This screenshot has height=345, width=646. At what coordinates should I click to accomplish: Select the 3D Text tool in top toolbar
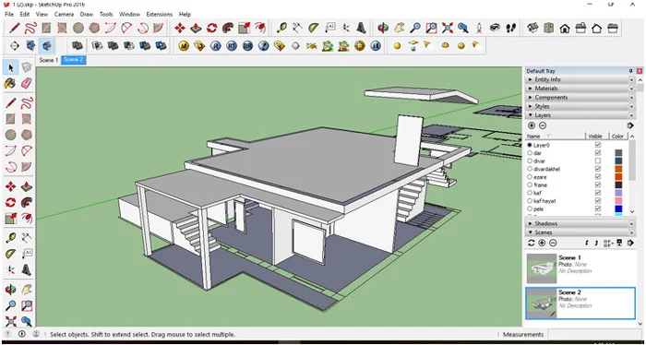tap(362, 28)
